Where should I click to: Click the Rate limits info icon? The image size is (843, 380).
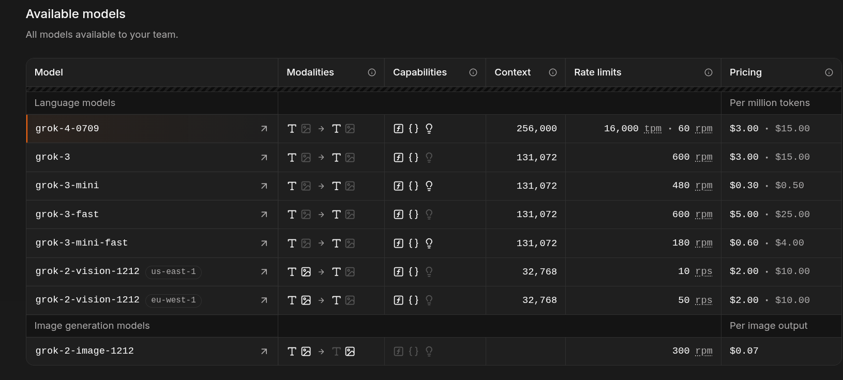[709, 72]
